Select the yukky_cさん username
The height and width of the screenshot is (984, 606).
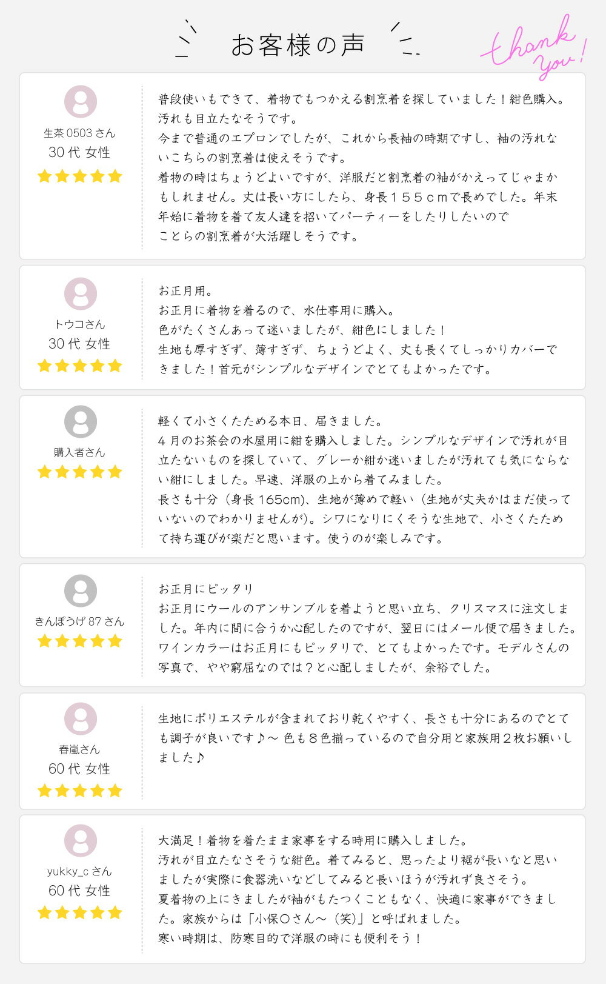79,871
